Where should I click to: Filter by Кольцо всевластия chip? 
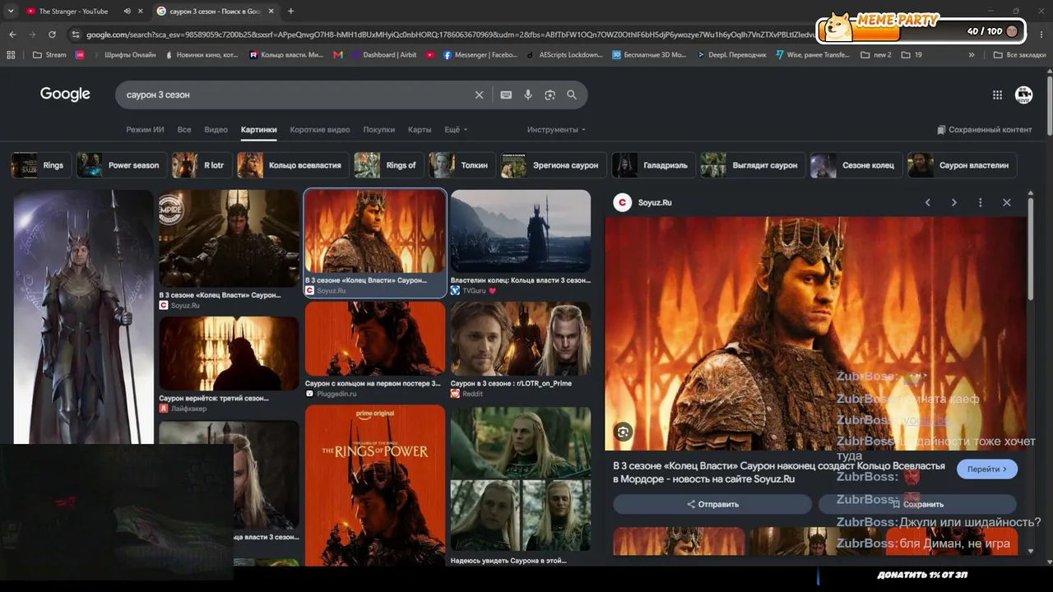[x=293, y=165]
